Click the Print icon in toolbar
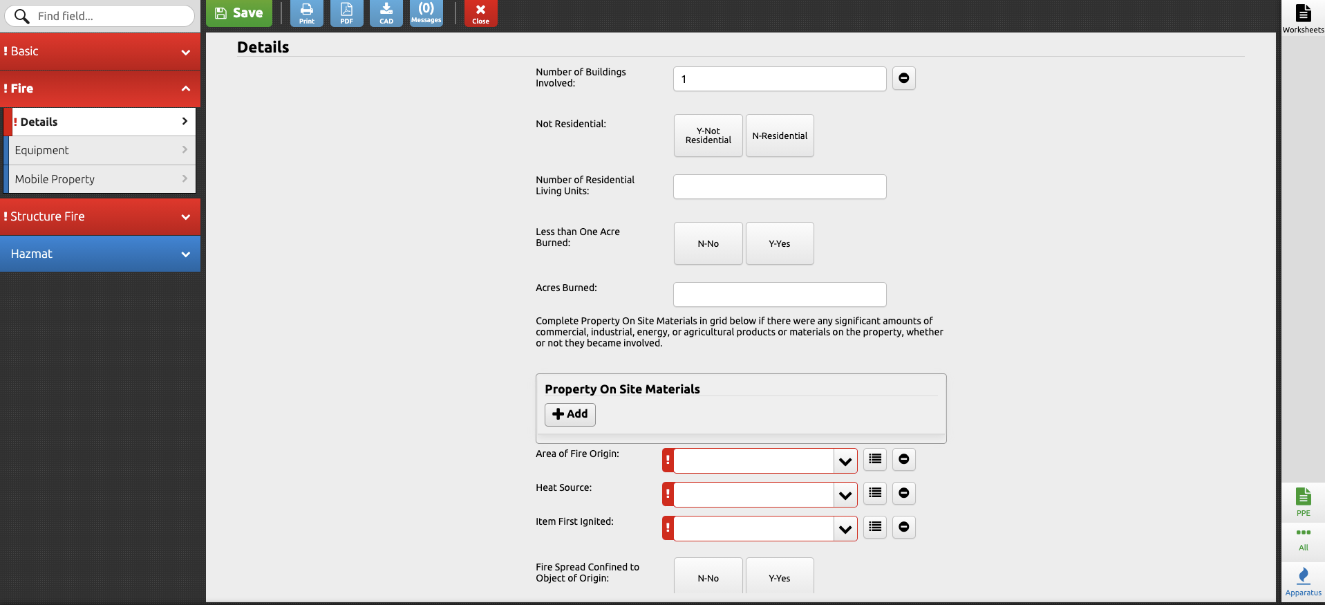The image size is (1325, 605). pos(306,13)
